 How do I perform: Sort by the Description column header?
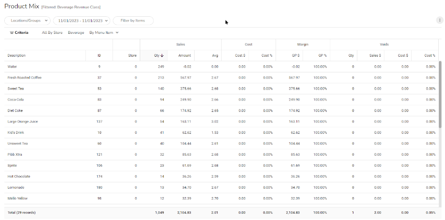click(17, 56)
